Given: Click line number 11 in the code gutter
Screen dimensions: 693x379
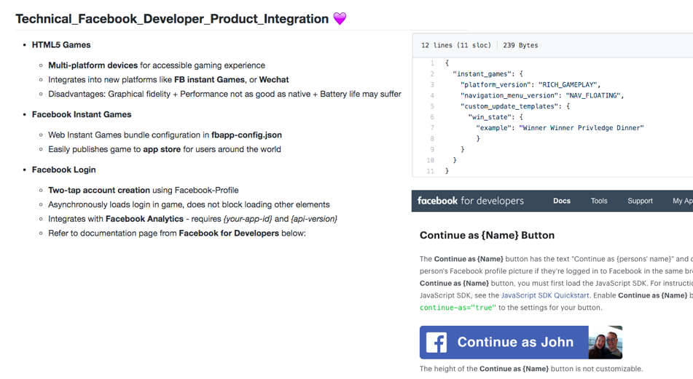Looking at the screenshot, I should pos(430,171).
